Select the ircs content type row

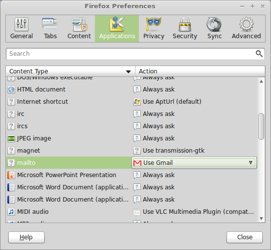(132, 126)
